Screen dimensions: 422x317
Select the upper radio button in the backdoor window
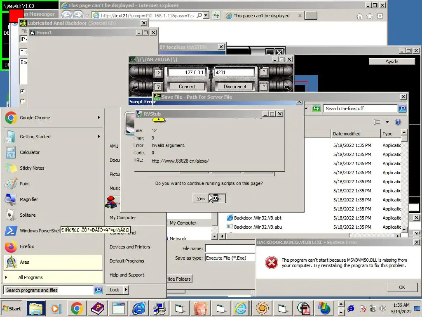click(22, 91)
